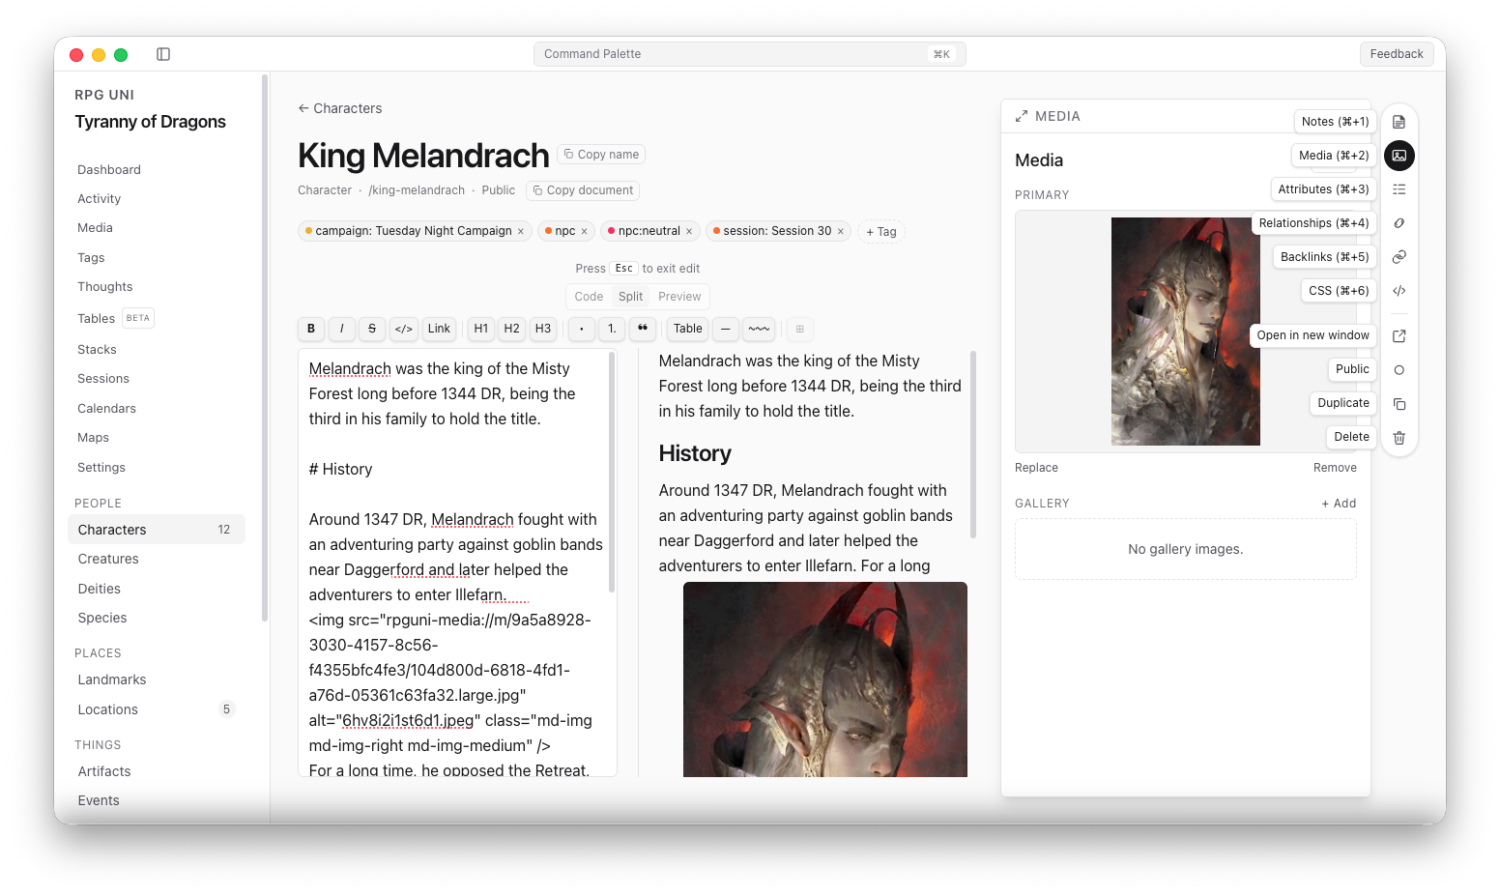Insert a Link from editor toolbar
This screenshot has height=896, width=1500.
439,329
